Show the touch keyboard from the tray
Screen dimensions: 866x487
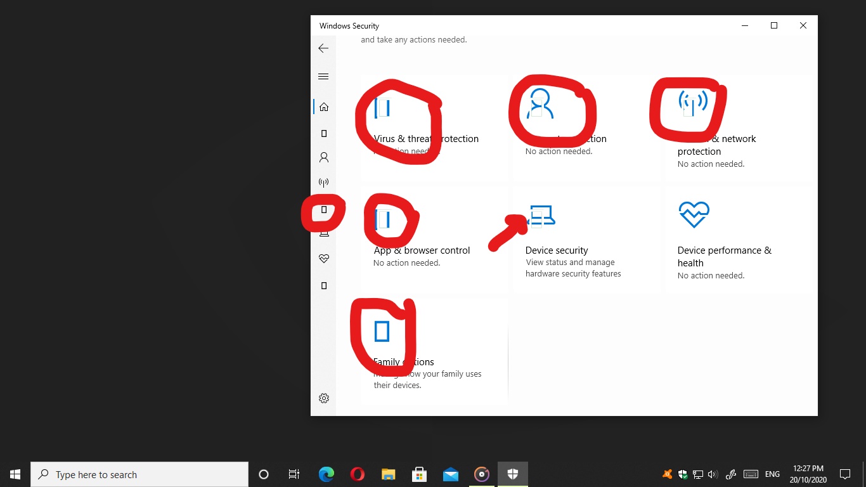click(751, 474)
